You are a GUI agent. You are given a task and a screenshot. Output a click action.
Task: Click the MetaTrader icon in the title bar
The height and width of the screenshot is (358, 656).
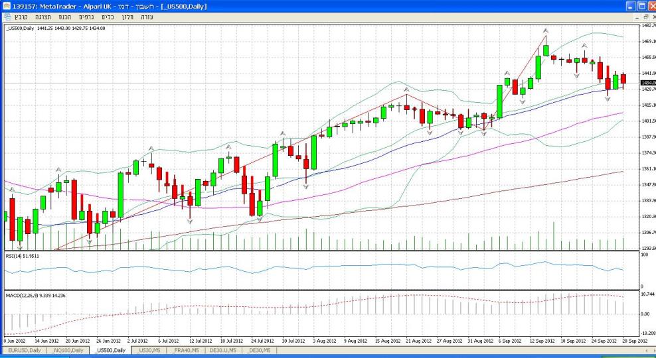(6, 5)
